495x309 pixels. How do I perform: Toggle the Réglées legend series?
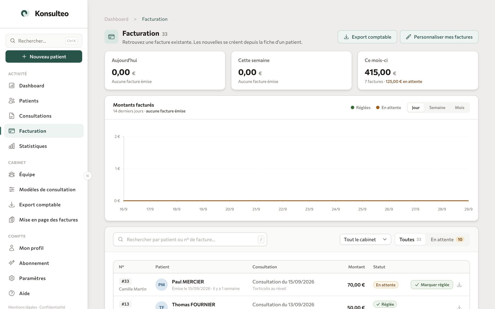click(360, 108)
